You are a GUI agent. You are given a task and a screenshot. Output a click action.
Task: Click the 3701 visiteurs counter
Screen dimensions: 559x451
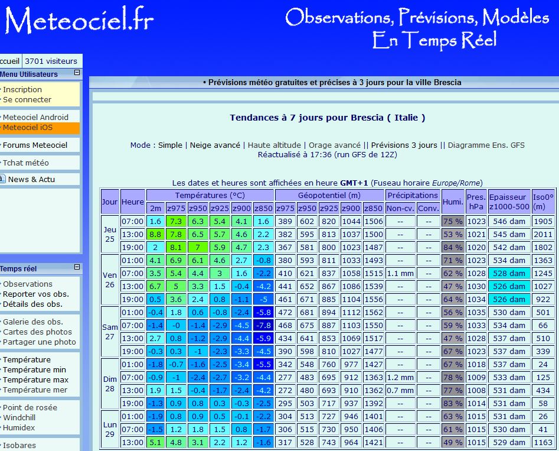tap(51, 61)
